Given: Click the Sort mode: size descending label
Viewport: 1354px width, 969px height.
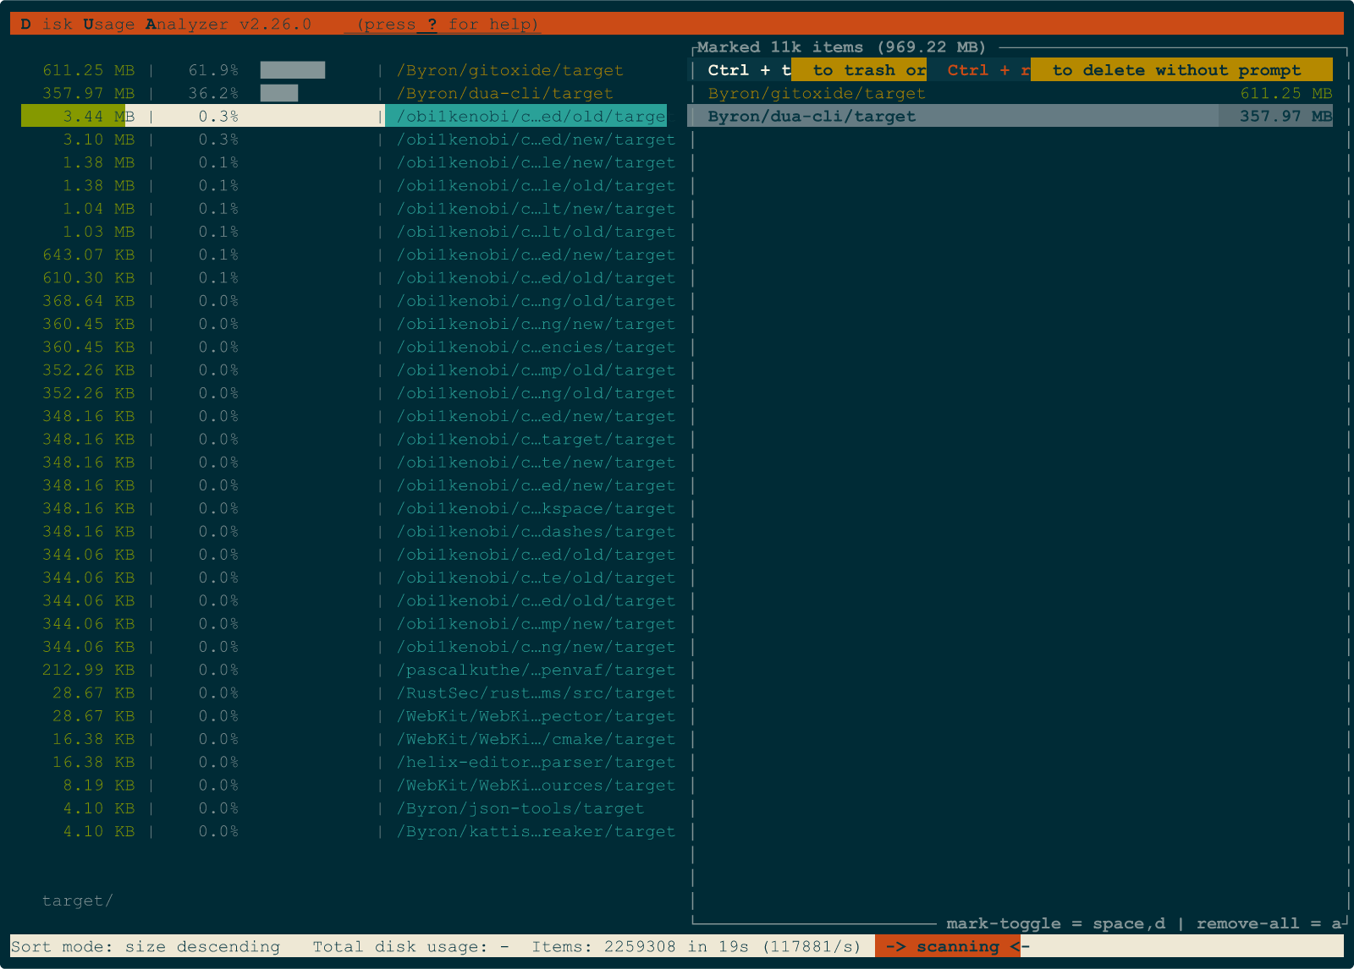Looking at the screenshot, I should 146,946.
